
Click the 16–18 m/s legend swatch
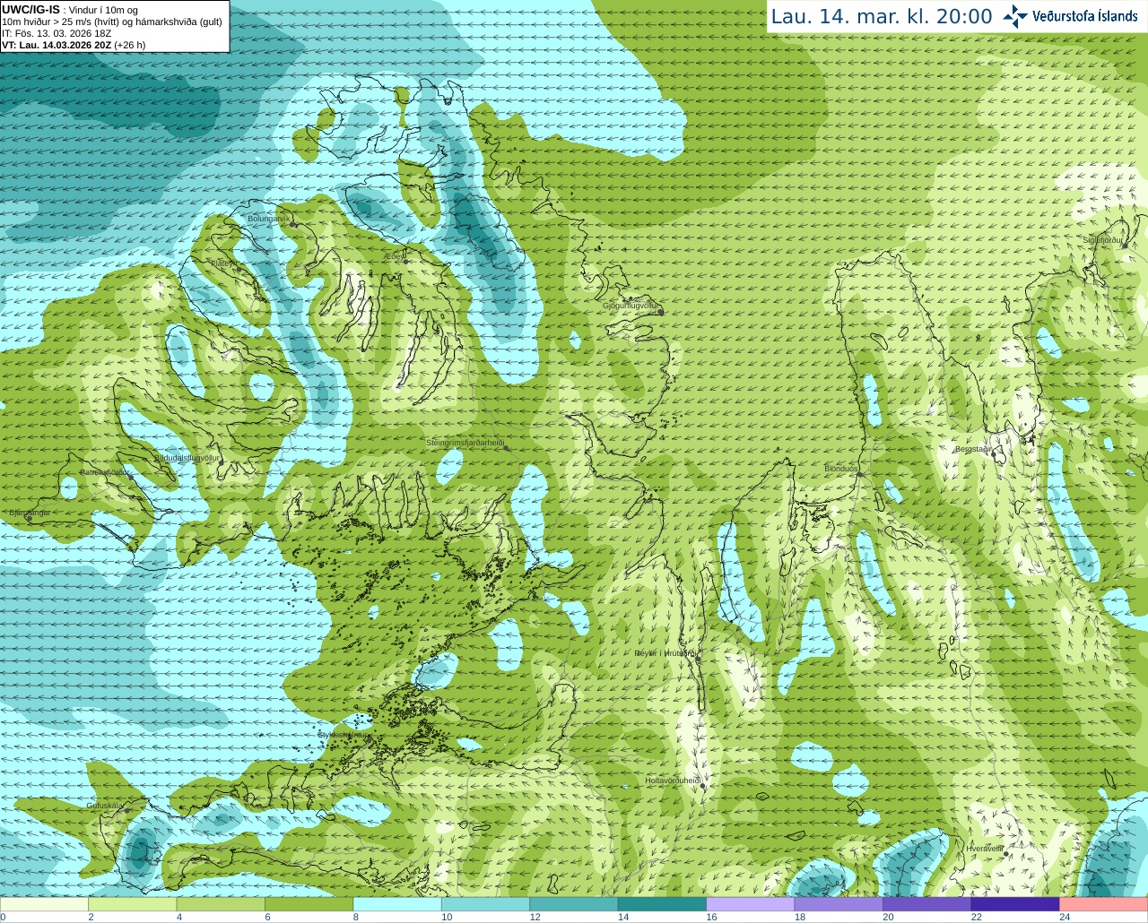(x=751, y=904)
